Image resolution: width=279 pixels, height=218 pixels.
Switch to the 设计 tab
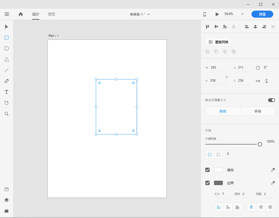[36, 14]
